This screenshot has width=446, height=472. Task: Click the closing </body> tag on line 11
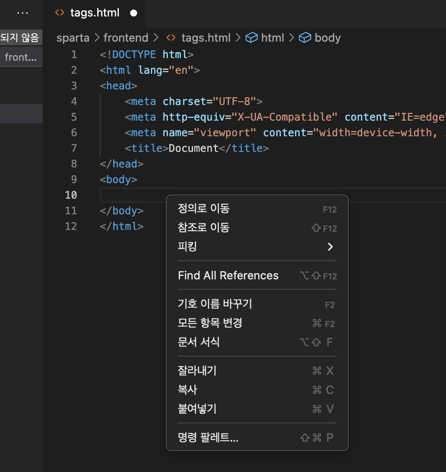(121, 211)
